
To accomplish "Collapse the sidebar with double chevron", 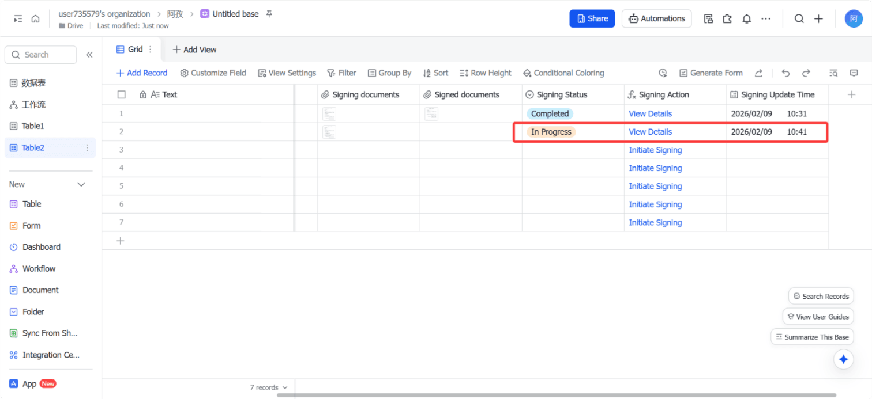I will [89, 55].
